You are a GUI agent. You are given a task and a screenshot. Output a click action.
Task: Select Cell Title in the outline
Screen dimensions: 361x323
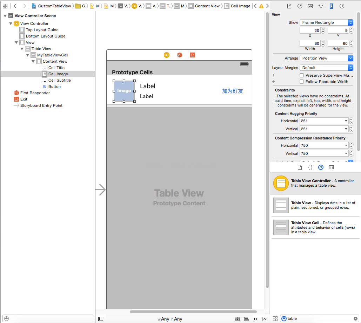(56, 68)
